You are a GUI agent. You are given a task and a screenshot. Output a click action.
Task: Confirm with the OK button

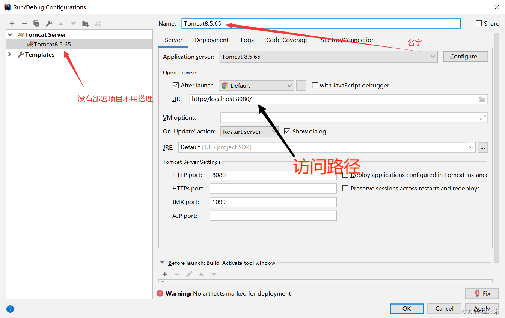(x=407, y=308)
